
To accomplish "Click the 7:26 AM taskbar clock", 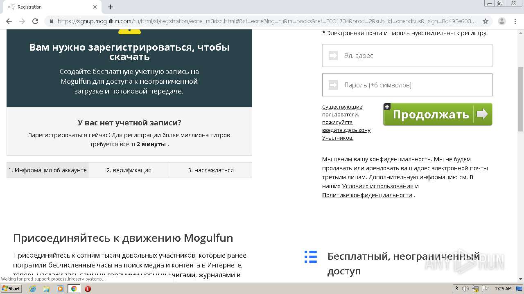I will point(503,289).
